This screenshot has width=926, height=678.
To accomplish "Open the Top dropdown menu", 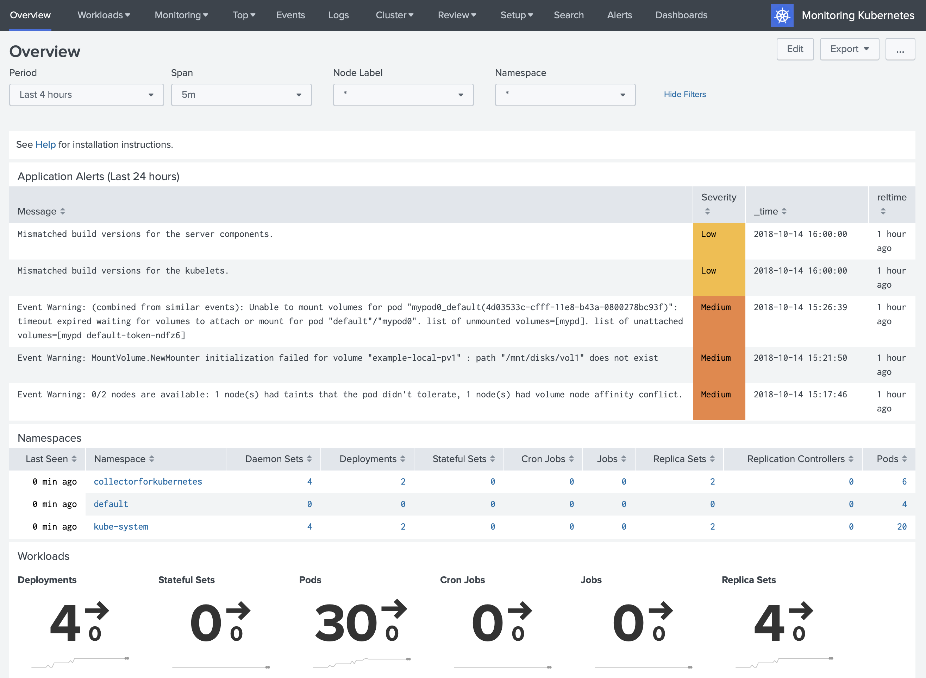I will tap(244, 14).
